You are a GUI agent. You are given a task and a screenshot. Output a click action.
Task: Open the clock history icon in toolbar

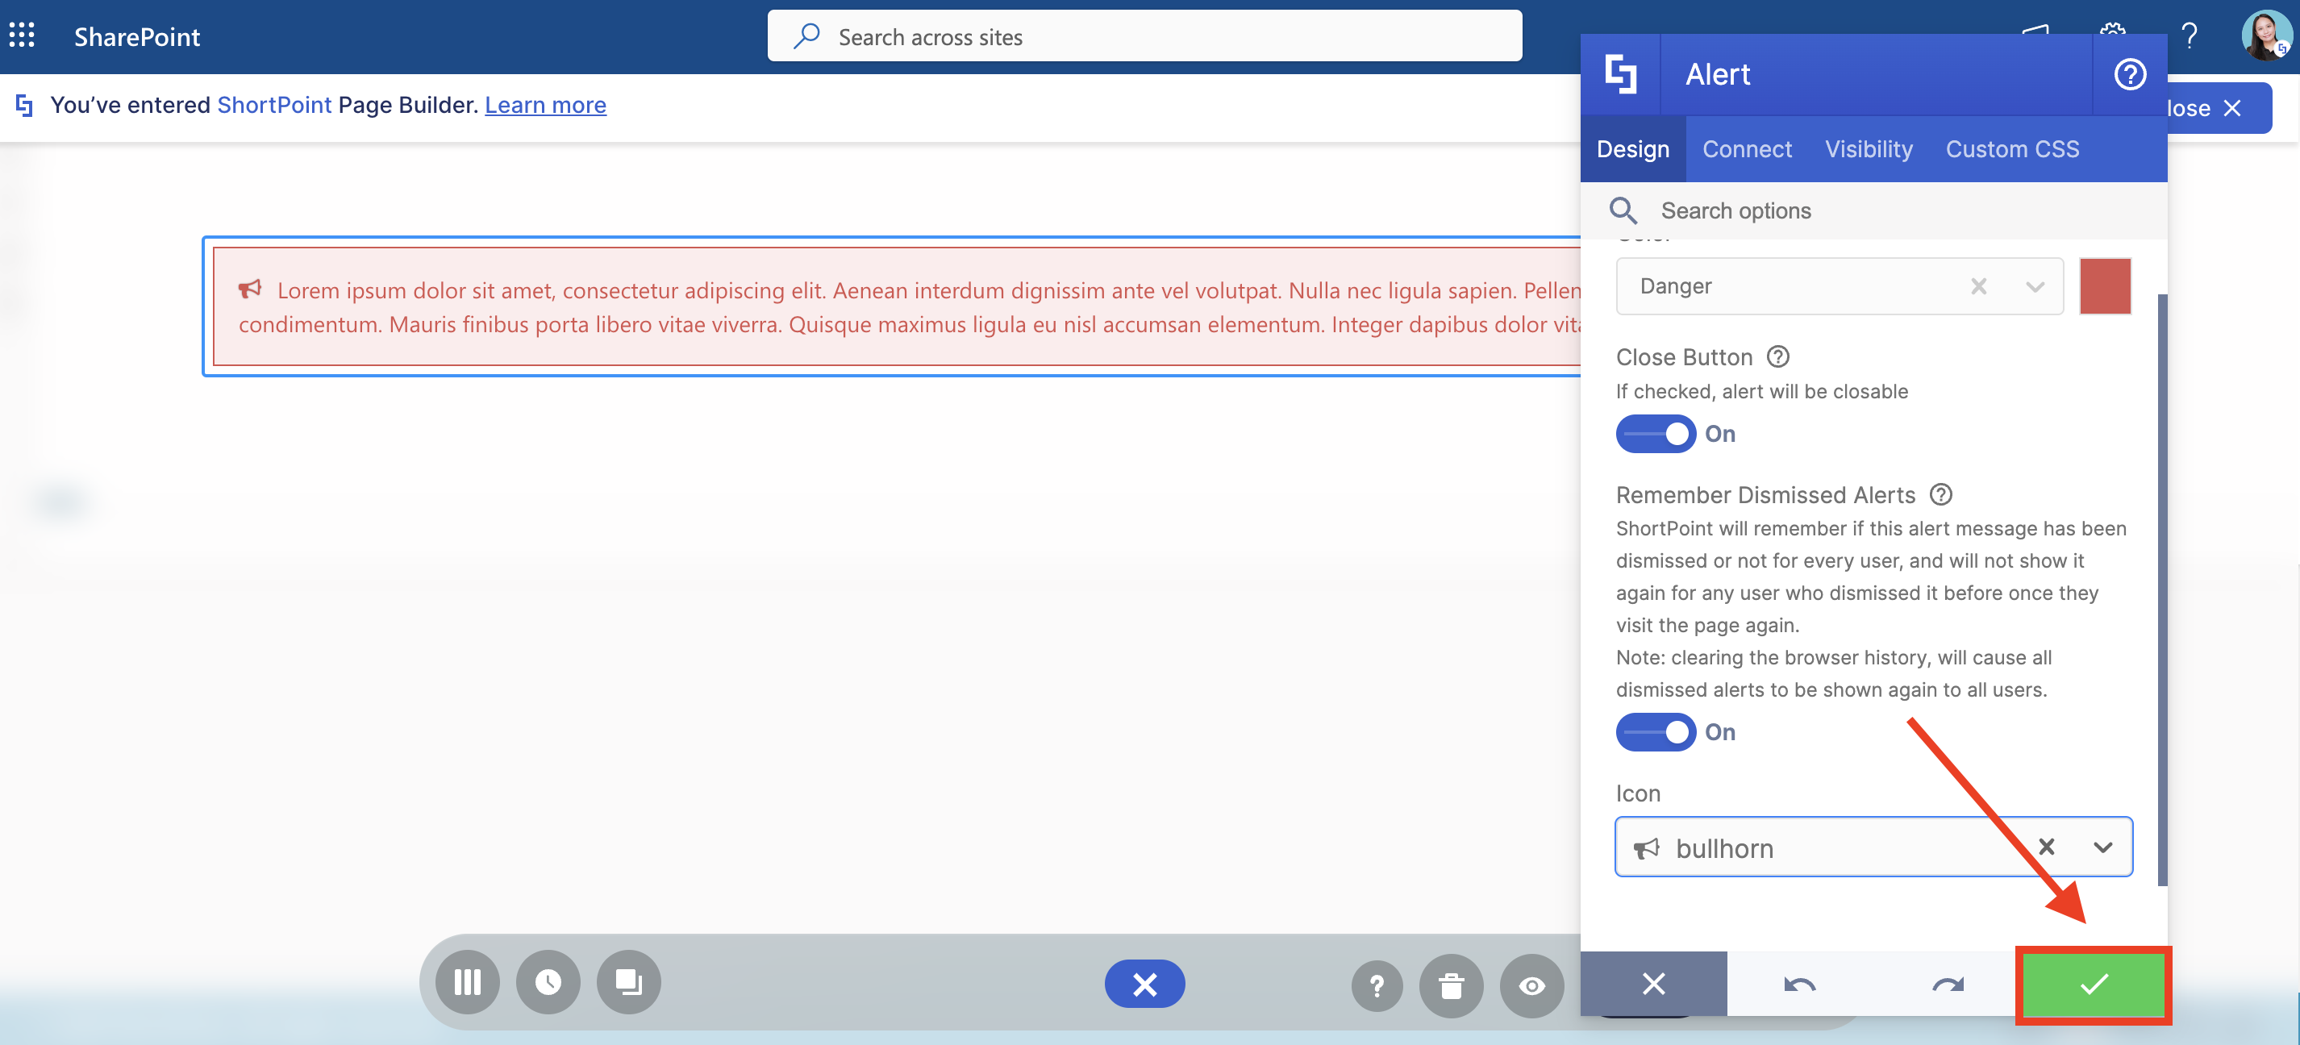click(548, 981)
